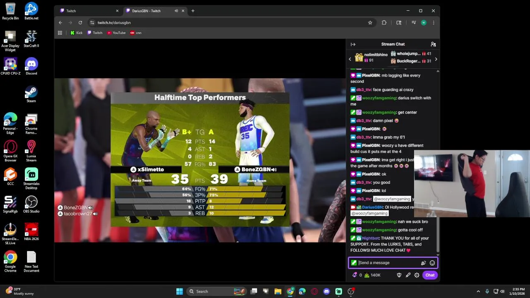Open the shield mode icon

tap(399, 275)
